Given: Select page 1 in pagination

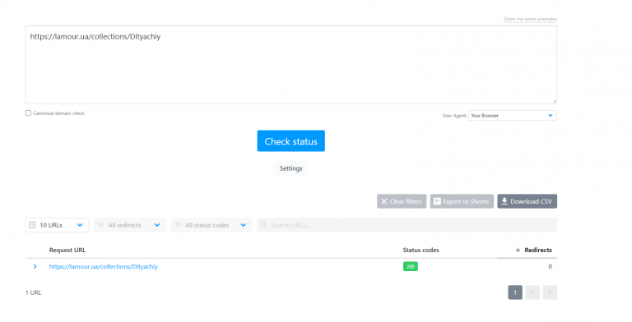Looking at the screenshot, I should (x=515, y=292).
